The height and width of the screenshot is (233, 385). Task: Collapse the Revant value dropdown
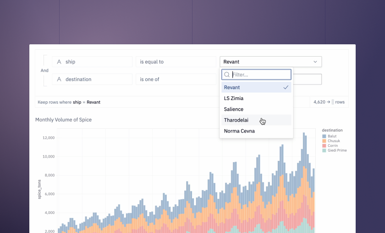(270, 62)
